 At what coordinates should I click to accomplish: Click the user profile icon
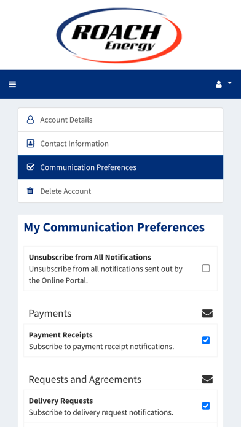coord(219,85)
